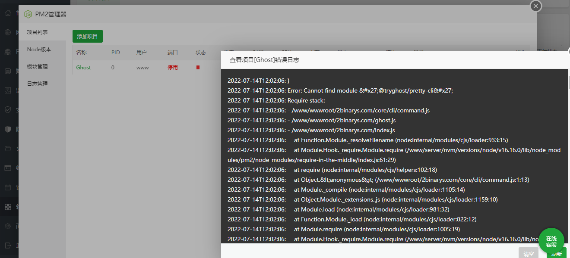The width and height of the screenshot is (570, 258).
Task: Open the monitoring chart icon in sidebar
Action: [8, 90]
